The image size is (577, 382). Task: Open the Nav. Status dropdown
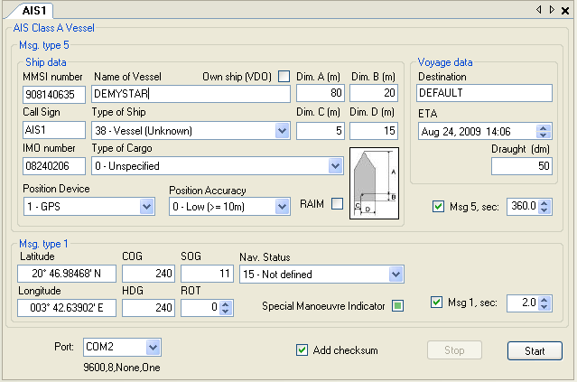coord(396,275)
